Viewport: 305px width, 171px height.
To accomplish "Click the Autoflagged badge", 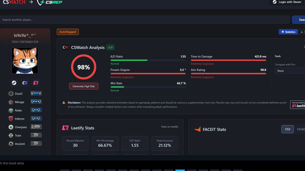I will pyautogui.click(x=68, y=32).
